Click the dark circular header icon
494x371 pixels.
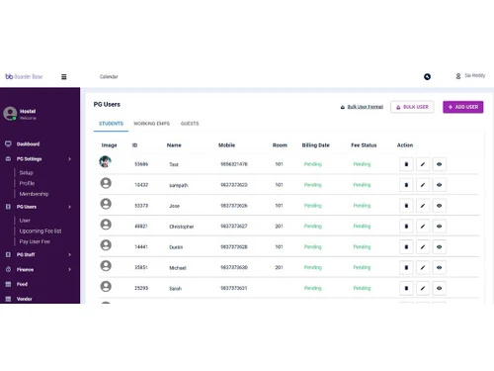427,77
